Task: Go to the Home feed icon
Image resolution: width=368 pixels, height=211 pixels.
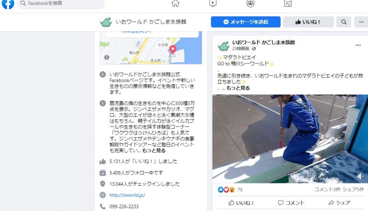Action: click(175, 3)
